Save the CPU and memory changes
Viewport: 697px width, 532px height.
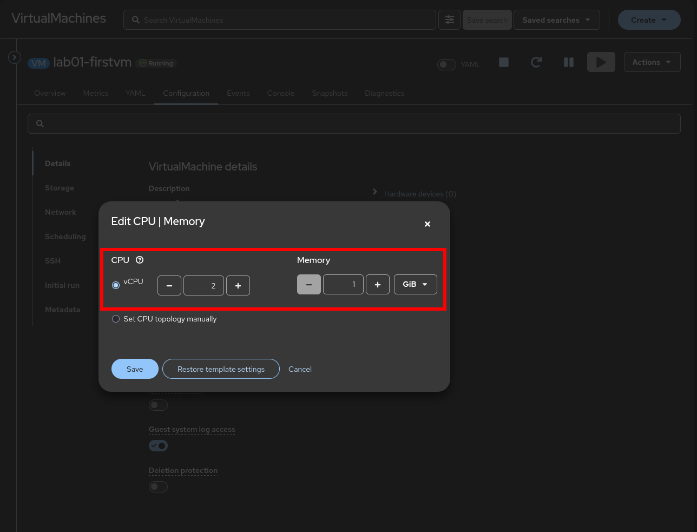[x=135, y=369]
